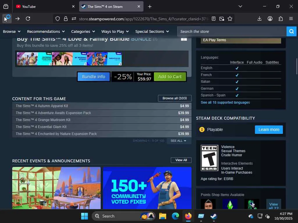Open the extensions puzzle icon

tap(281, 19)
